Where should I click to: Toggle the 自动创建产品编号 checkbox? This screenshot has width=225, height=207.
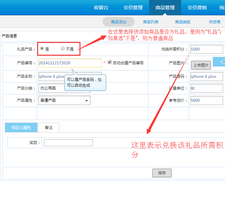click(110, 62)
